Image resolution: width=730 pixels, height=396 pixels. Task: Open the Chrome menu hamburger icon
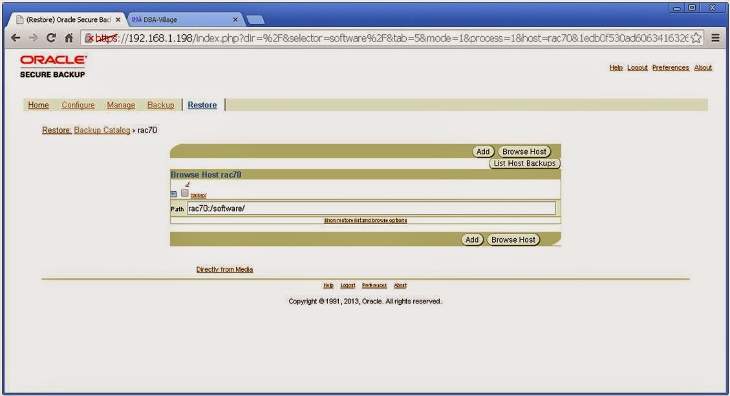pyautogui.click(x=716, y=38)
